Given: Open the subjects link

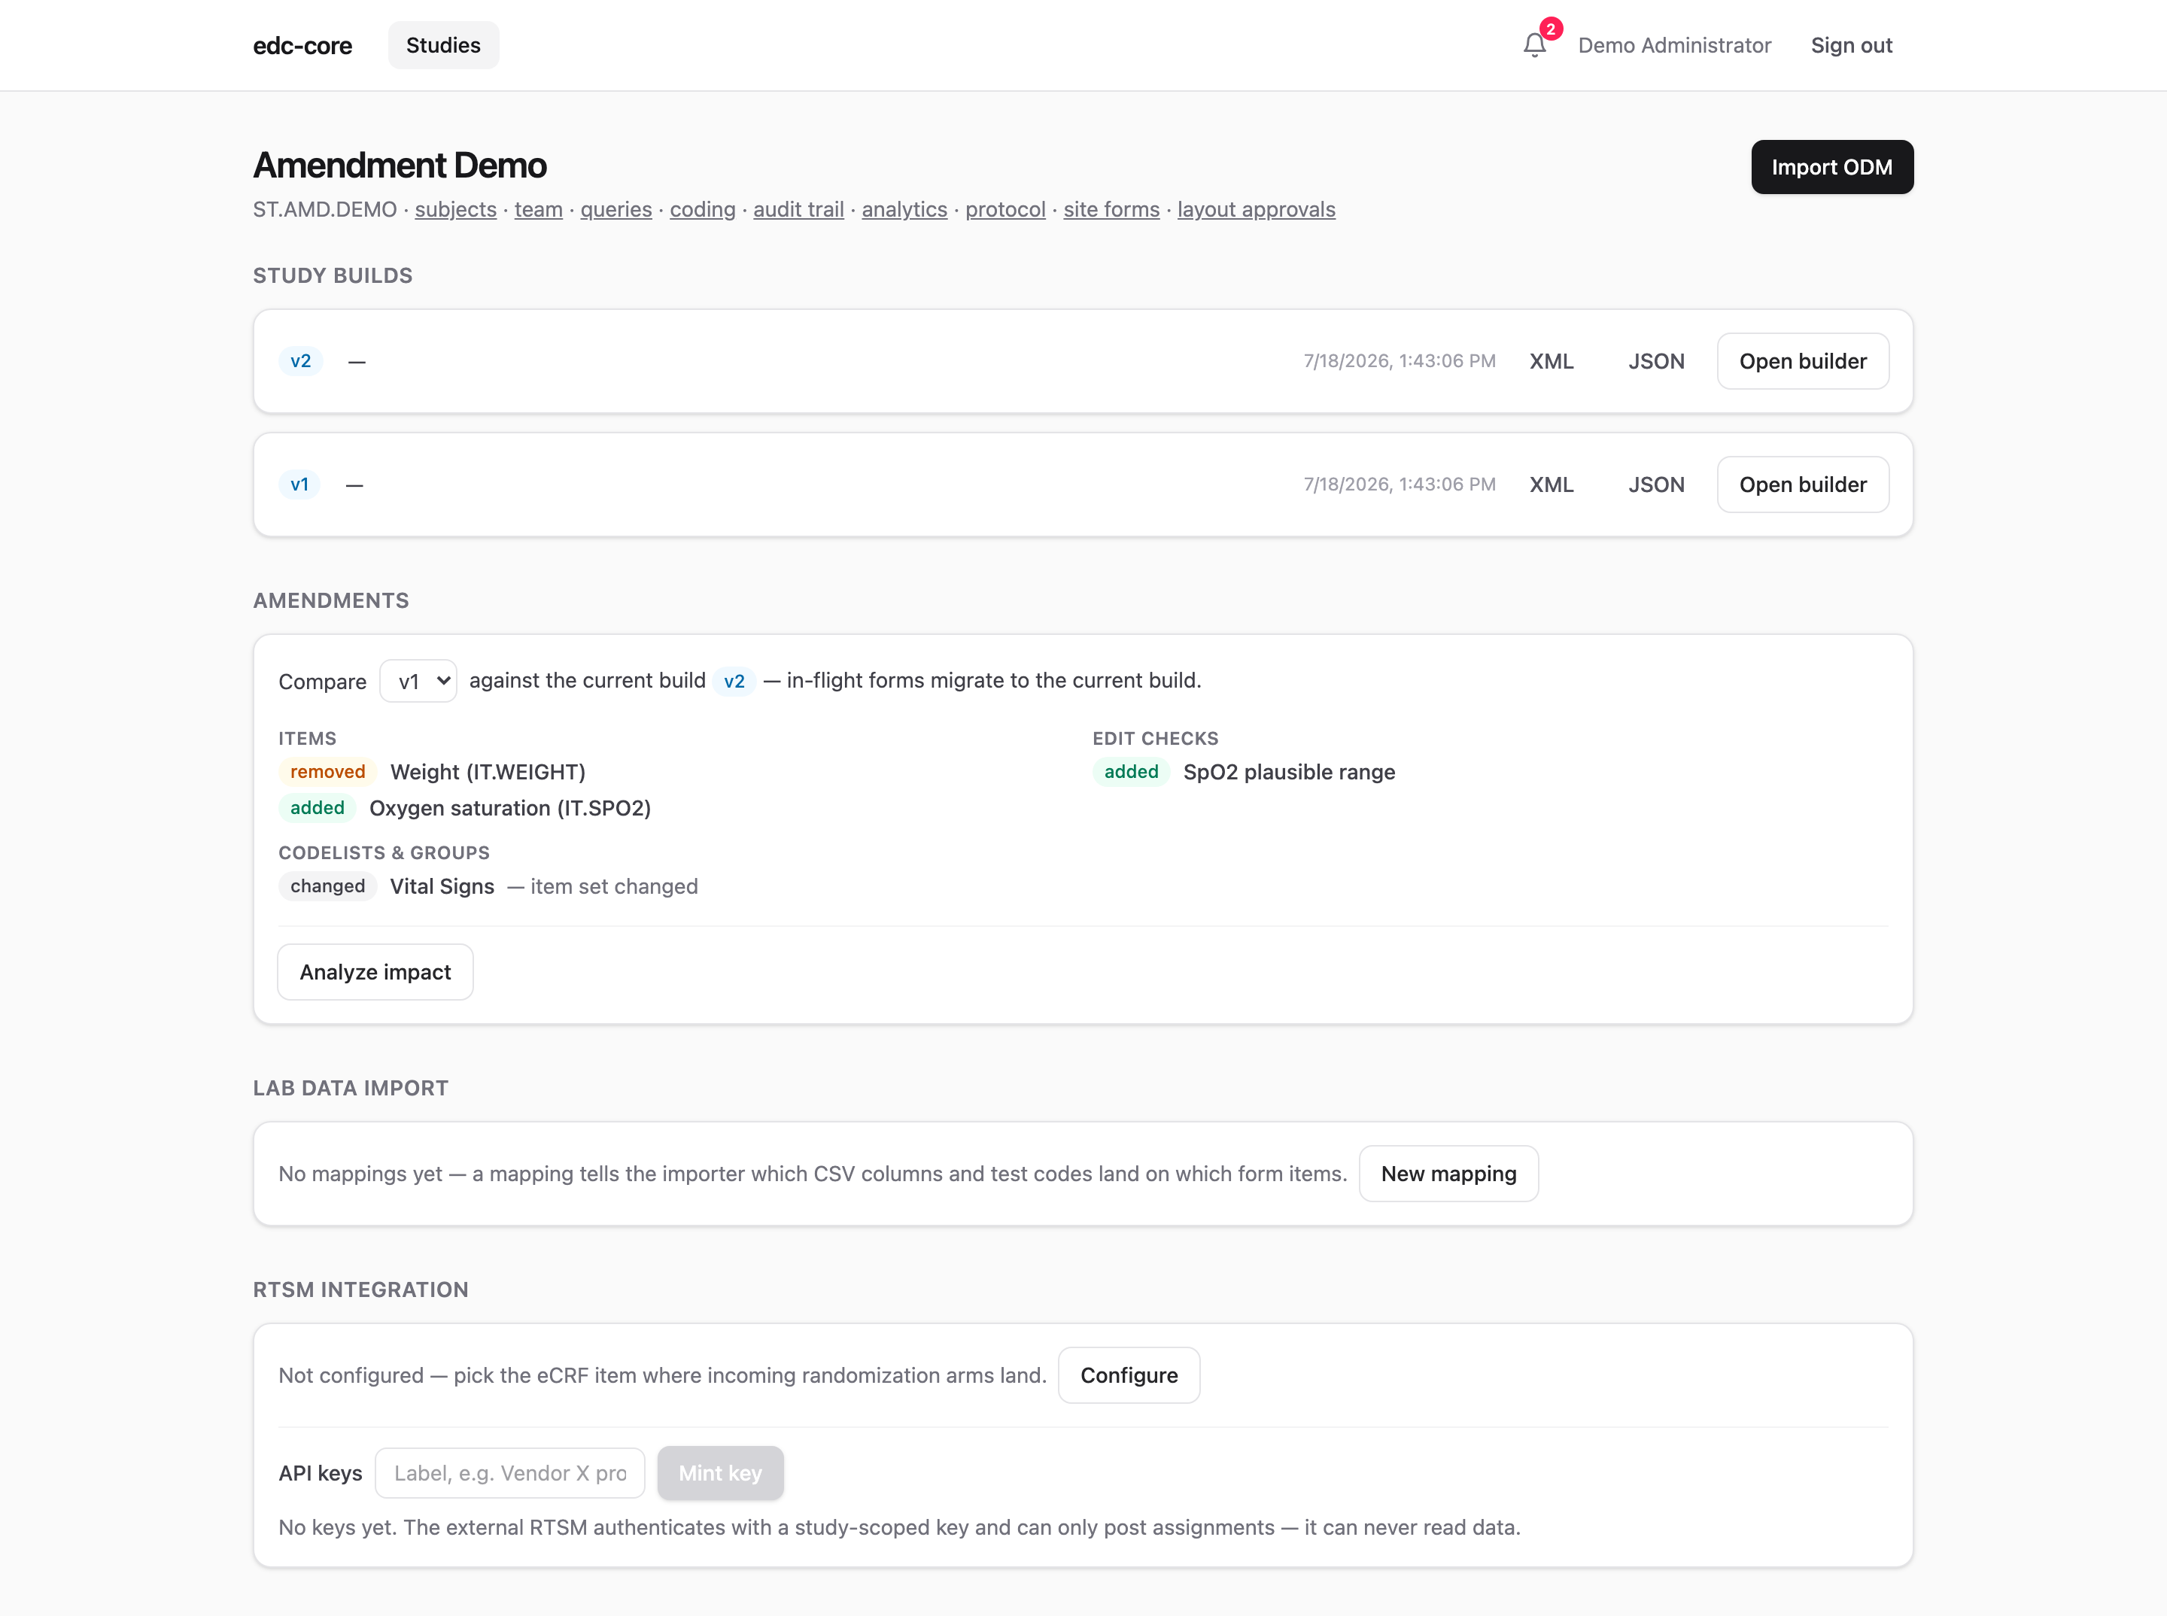Looking at the screenshot, I should pos(456,209).
